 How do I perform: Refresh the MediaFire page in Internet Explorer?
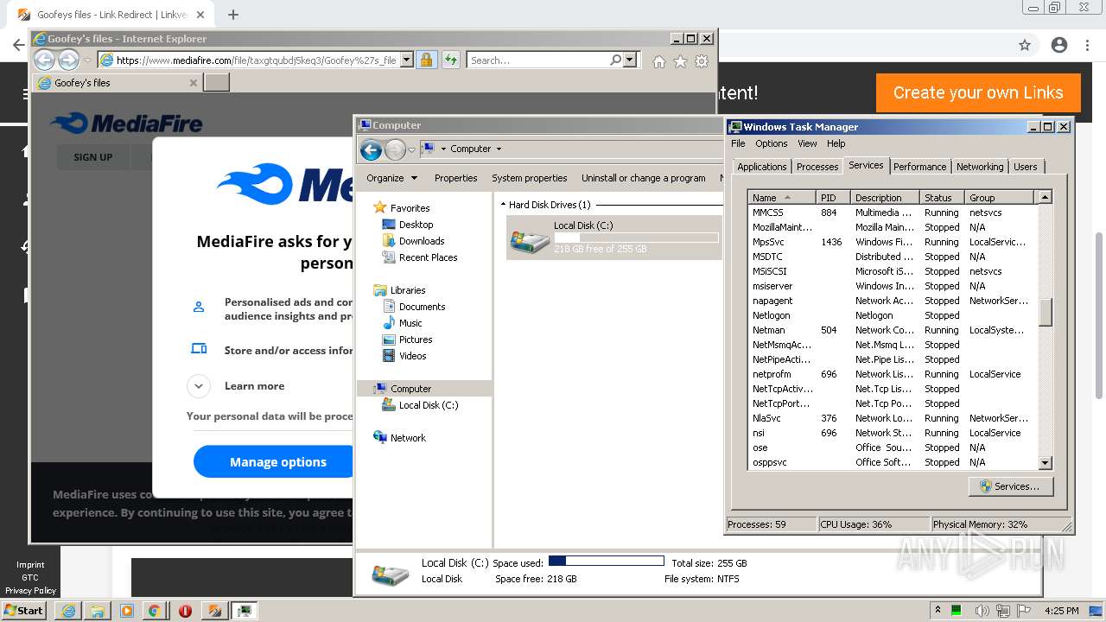(x=450, y=60)
